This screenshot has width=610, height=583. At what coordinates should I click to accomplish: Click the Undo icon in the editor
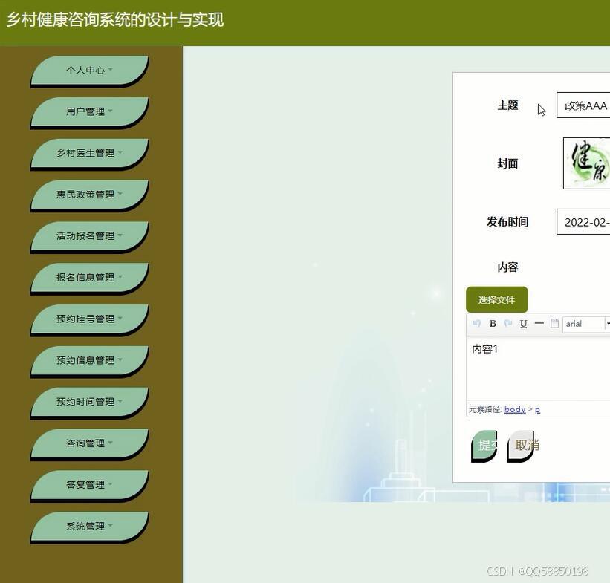(477, 323)
